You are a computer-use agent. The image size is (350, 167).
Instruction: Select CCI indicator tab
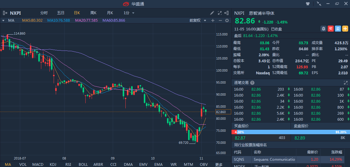coord(113,165)
